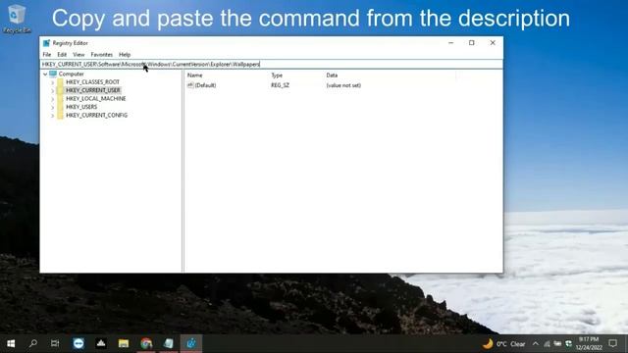Maximize the Registry Editor window
The height and width of the screenshot is (353, 628).
[472, 43]
